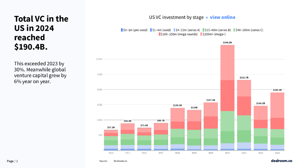The width and height of the screenshot is (299, 168).
Task: Open the 'view online' link
Action: coord(222,17)
